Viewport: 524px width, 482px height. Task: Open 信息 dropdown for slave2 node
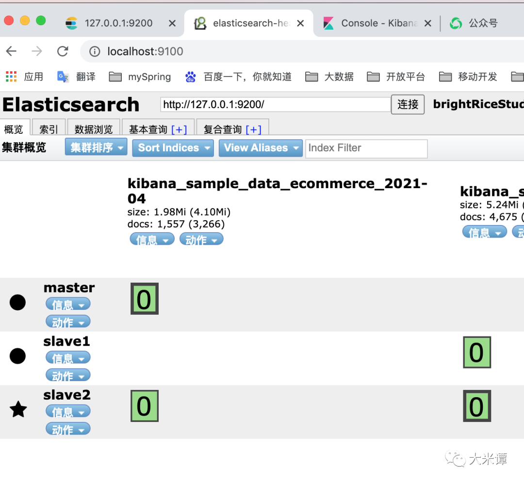tap(68, 412)
